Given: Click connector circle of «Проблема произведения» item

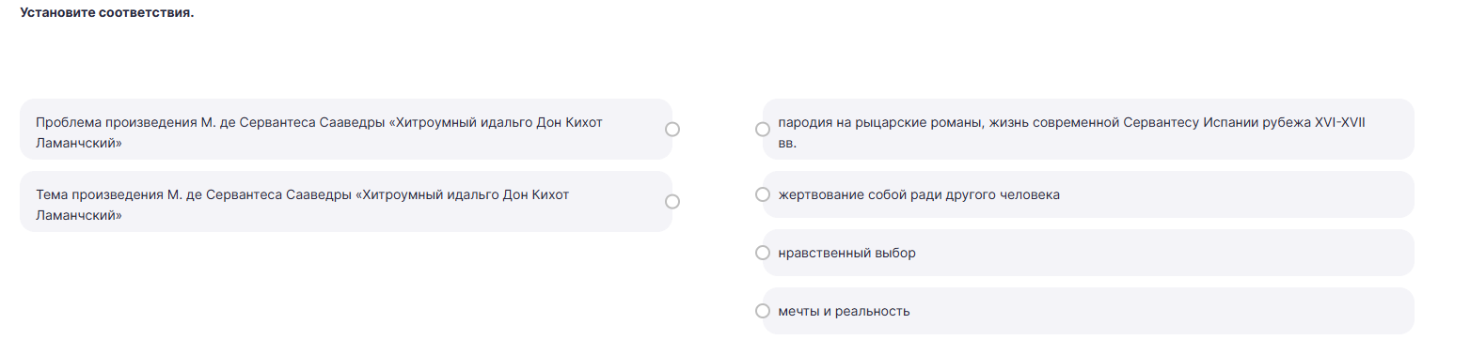Looking at the screenshot, I should 672,130.
